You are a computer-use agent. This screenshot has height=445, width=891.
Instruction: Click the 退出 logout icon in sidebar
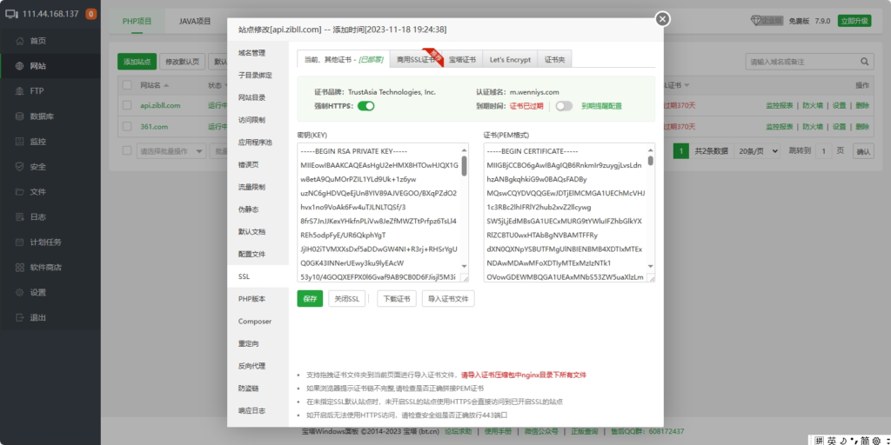[19, 318]
